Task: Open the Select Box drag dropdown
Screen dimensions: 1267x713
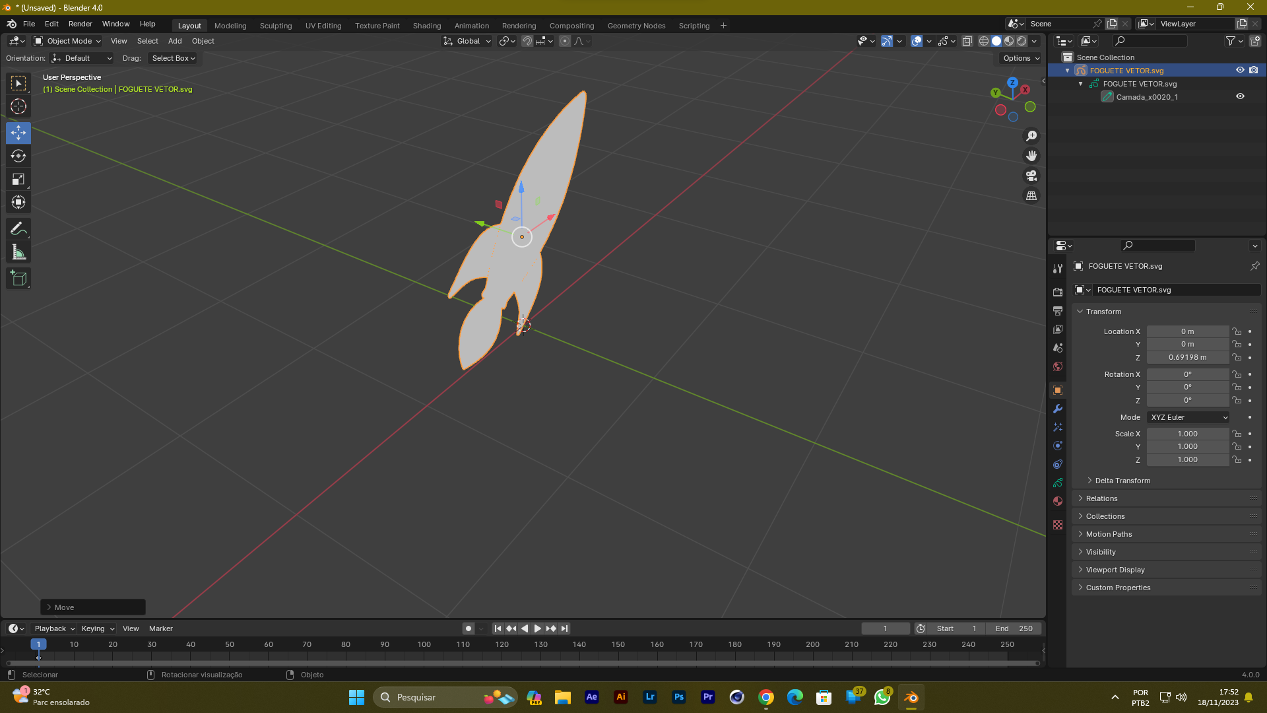Action: tap(174, 58)
